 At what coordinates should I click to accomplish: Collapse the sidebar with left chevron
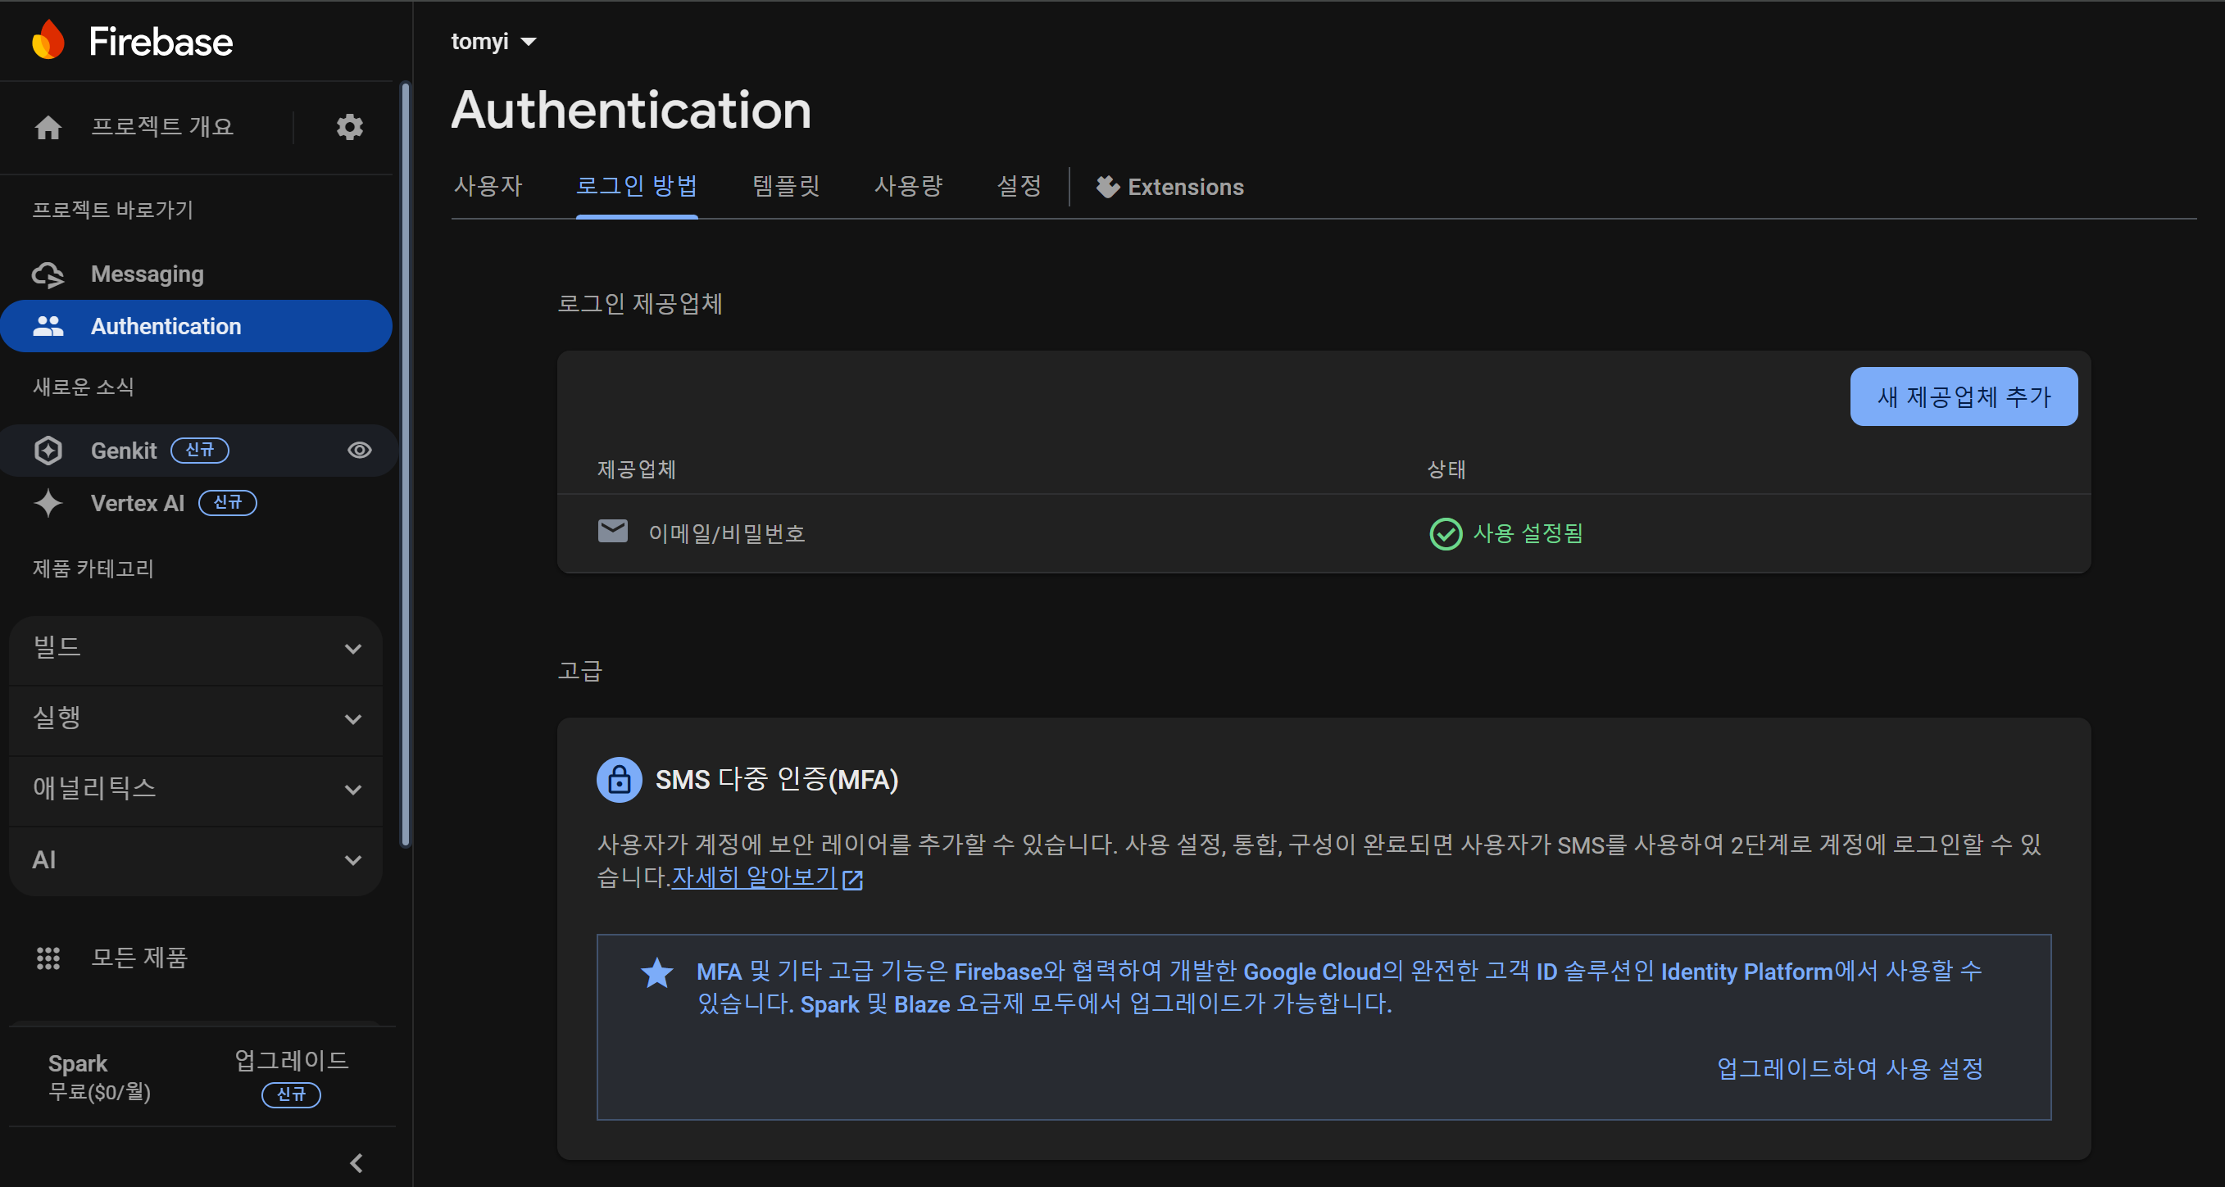pos(356,1162)
